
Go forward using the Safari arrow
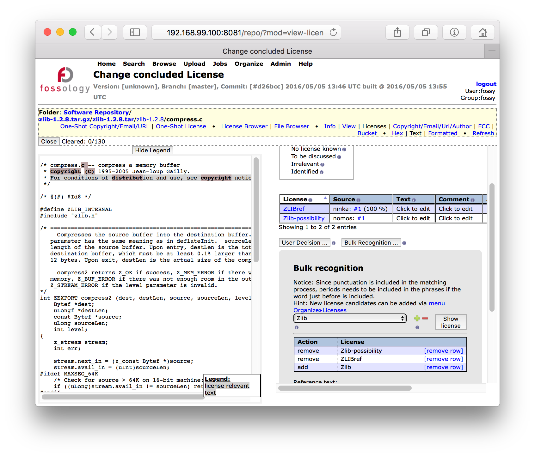[109, 32]
